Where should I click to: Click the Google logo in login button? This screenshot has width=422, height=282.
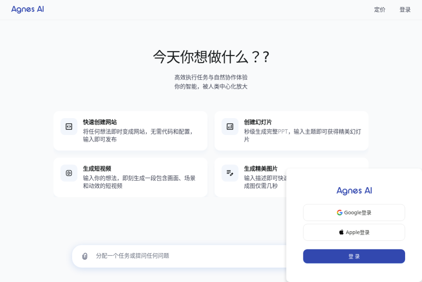click(x=340, y=213)
